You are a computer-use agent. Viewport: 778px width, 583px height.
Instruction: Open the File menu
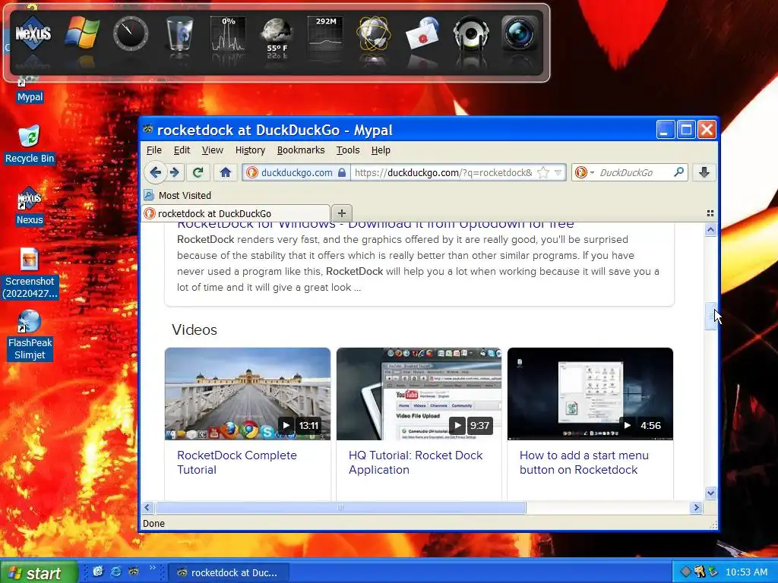pos(153,150)
